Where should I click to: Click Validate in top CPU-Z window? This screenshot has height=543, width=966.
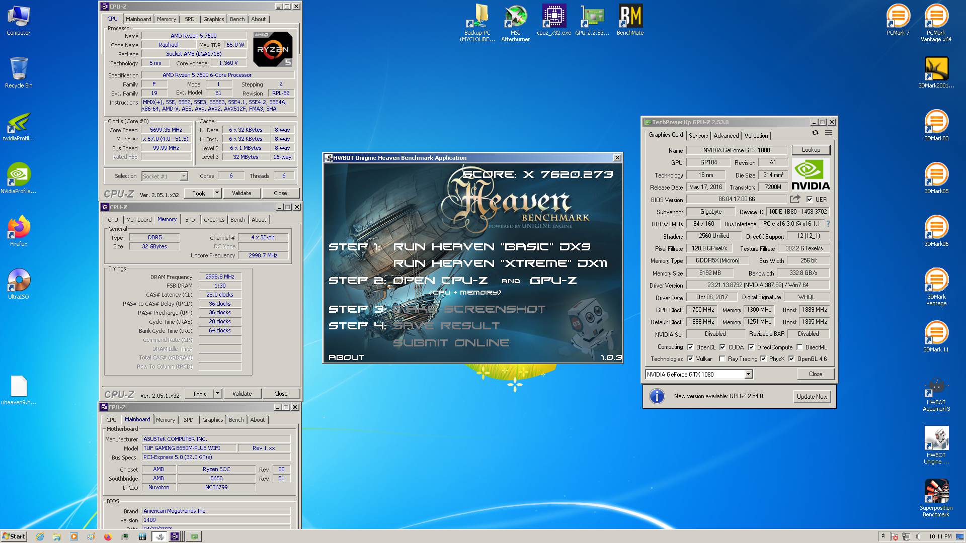242,193
